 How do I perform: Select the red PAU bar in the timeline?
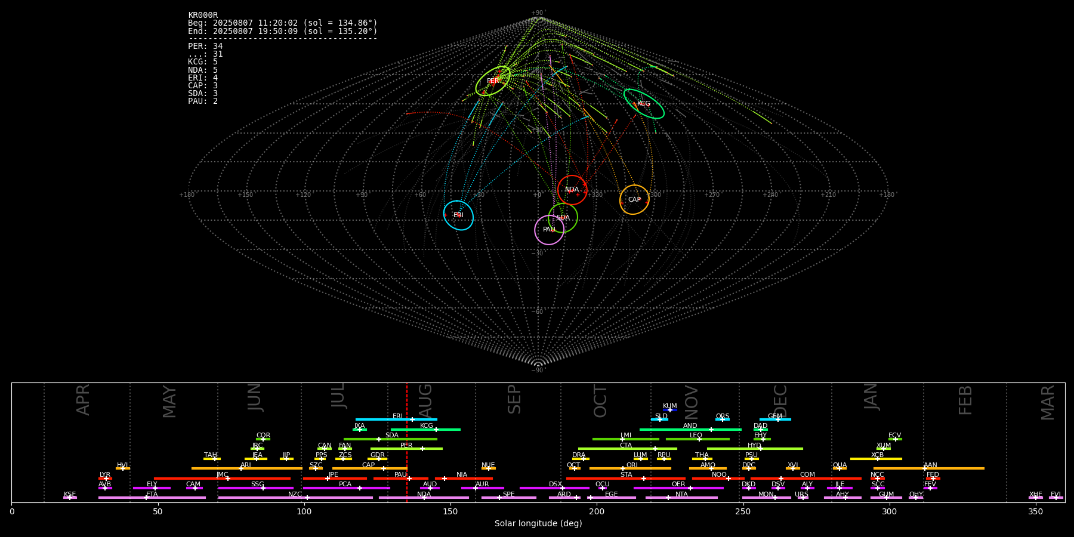pyautogui.click(x=401, y=478)
